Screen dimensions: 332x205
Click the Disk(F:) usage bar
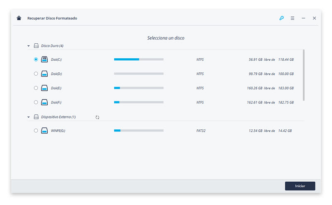click(139, 102)
